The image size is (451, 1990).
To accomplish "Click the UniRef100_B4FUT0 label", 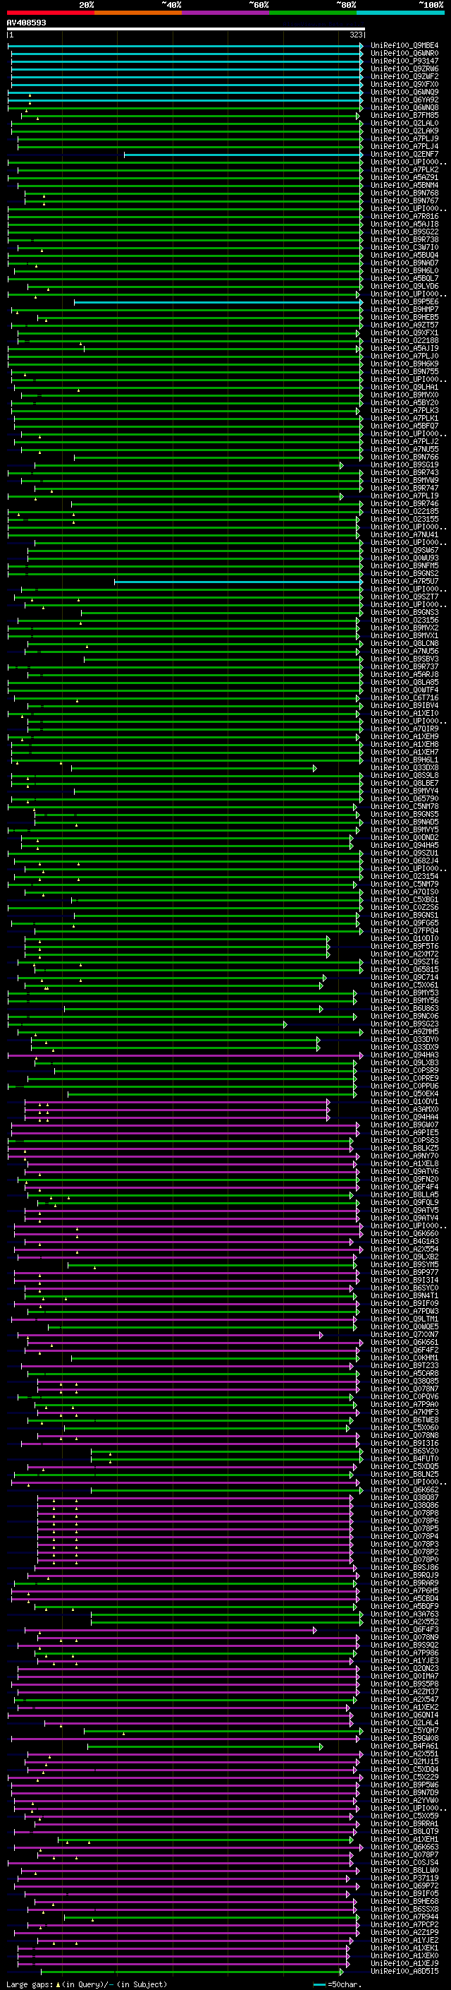I will point(404,1459).
